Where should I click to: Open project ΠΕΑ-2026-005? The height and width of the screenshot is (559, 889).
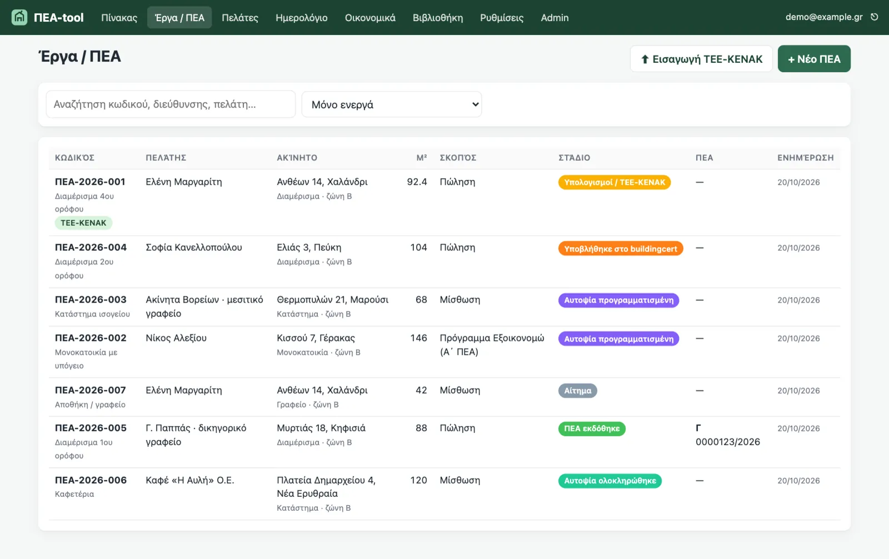[x=91, y=428]
